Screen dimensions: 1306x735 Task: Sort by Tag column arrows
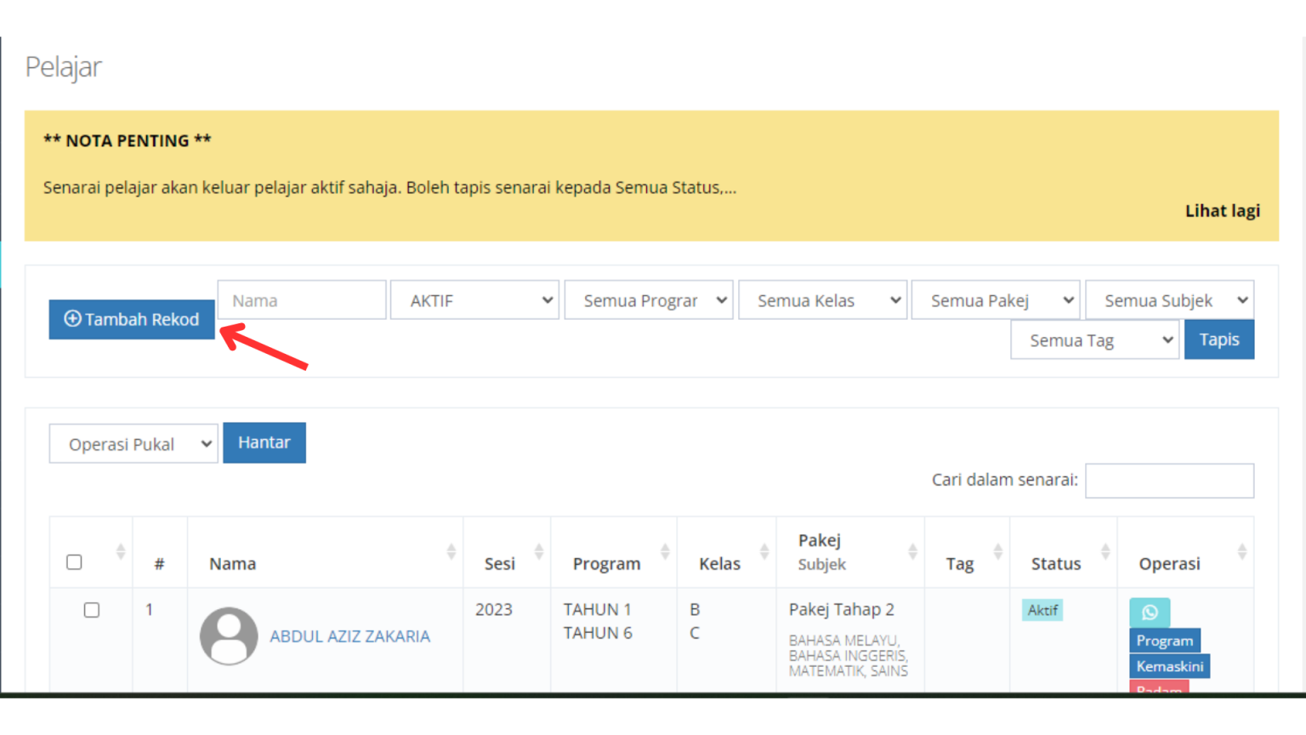click(x=997, y=552)
